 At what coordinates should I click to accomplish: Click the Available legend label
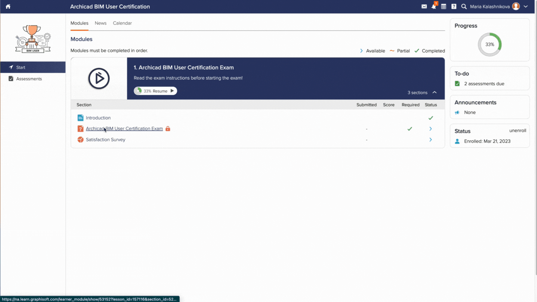point(375,51)
